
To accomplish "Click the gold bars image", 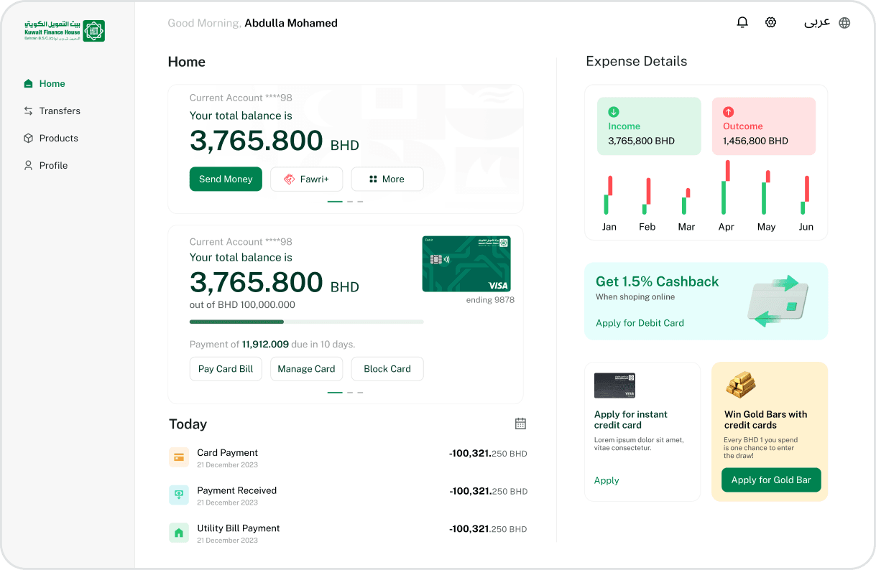I will pos(740,386).
